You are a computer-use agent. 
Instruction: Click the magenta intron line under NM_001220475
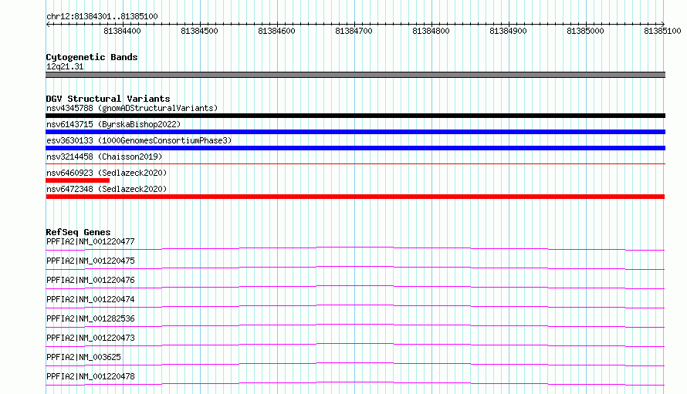tap(355, 267)
